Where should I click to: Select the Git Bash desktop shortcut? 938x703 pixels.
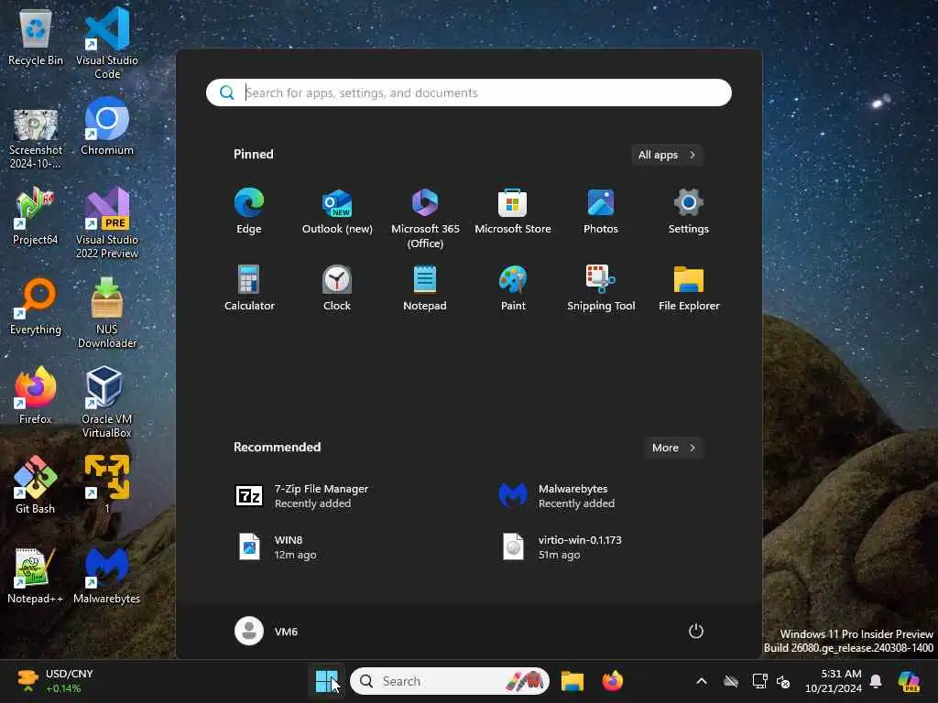36,485
